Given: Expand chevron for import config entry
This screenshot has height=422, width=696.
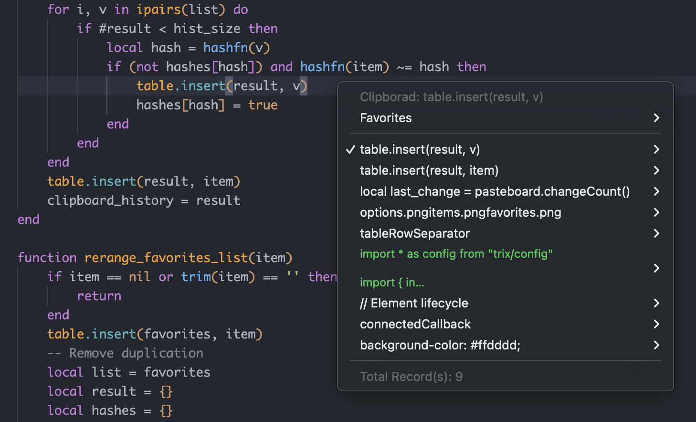Looking at the screenshot, I should pyautogui.click(x=656, y=268).
